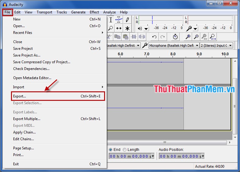Click the recording microphone meter icon

[x=189, y=28]
